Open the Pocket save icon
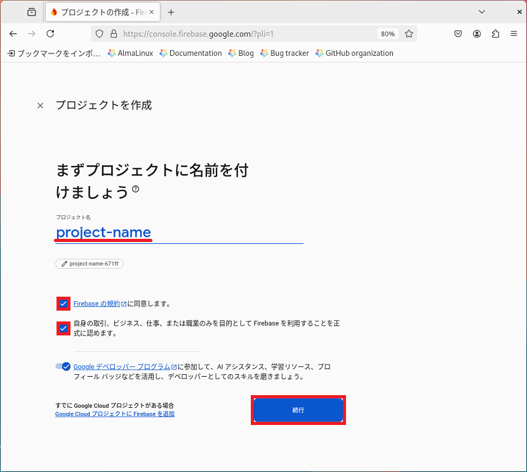 458,34
